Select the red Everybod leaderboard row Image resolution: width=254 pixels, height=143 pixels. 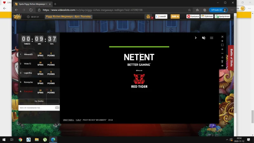point(39,92)
